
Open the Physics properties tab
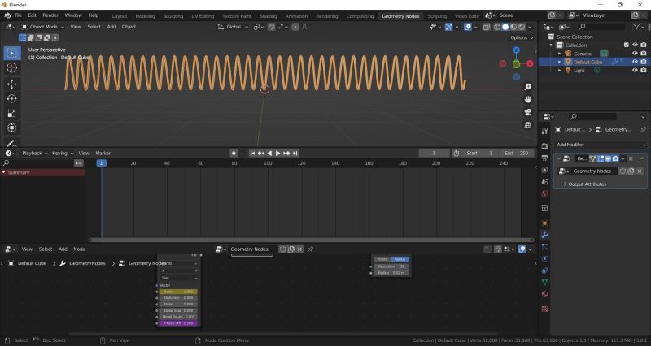click(x=544, y=258)
